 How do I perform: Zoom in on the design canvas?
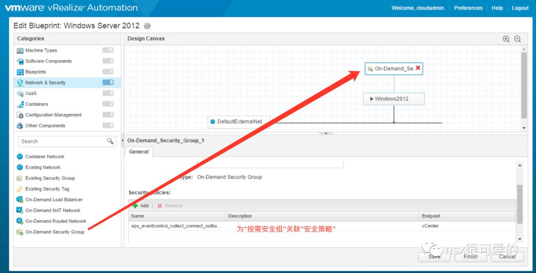click(x=506, y=39)
